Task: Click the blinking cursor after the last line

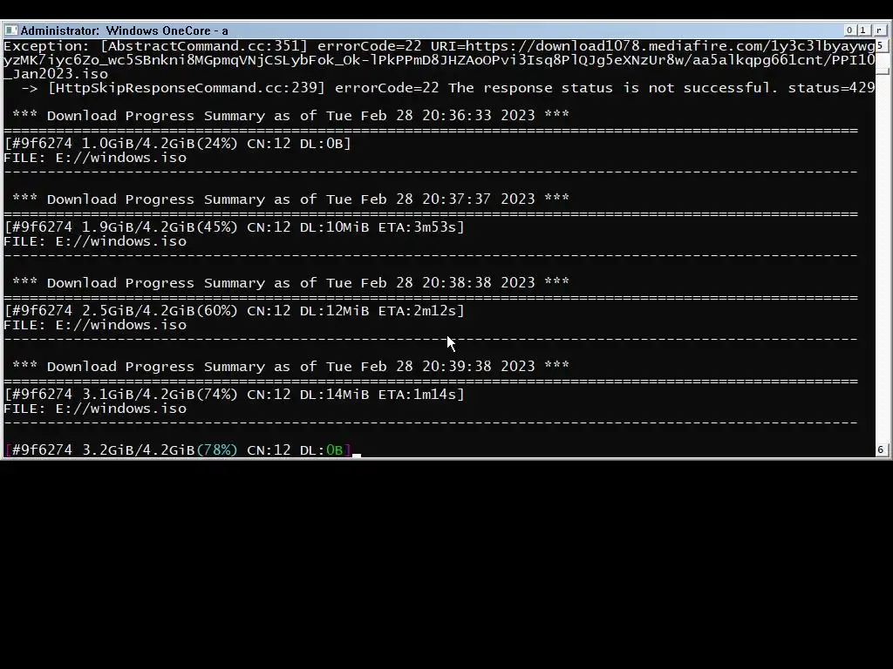Action: [357, 455]
